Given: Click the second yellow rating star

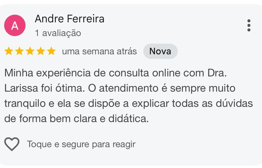Looking at the screenshot, I should click(x=19, y=51).
